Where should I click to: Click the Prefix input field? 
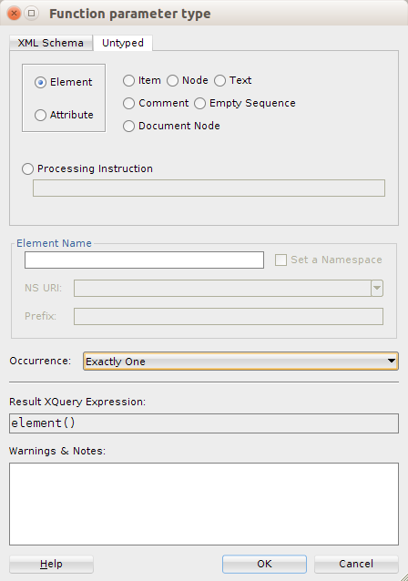(x=229, y=316)
